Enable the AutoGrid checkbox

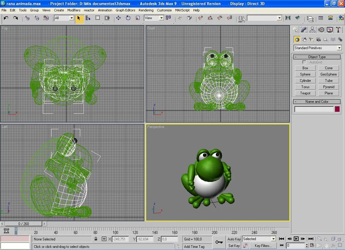click(304, 62)
